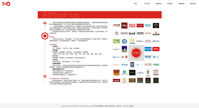Click the Kelani brand logo
The width and height of the screenshot is (199, 108).
tap(124, 34)
